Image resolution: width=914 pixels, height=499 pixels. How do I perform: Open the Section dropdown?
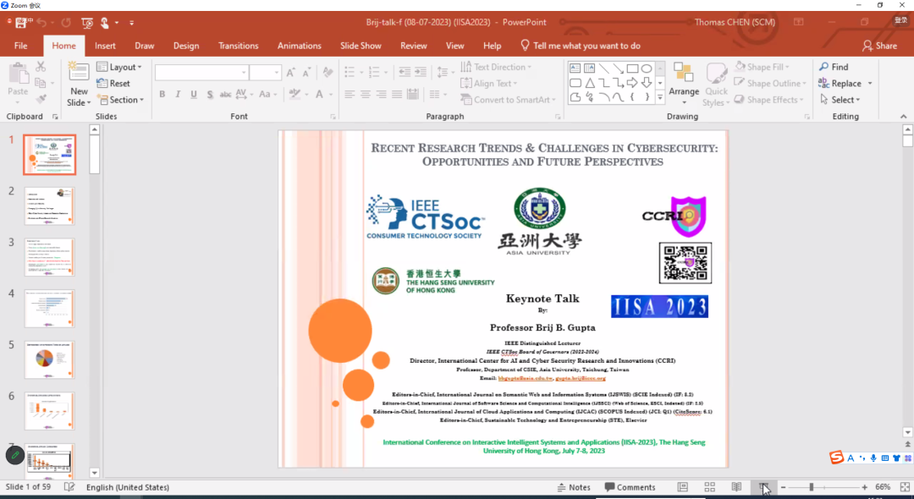120,100
